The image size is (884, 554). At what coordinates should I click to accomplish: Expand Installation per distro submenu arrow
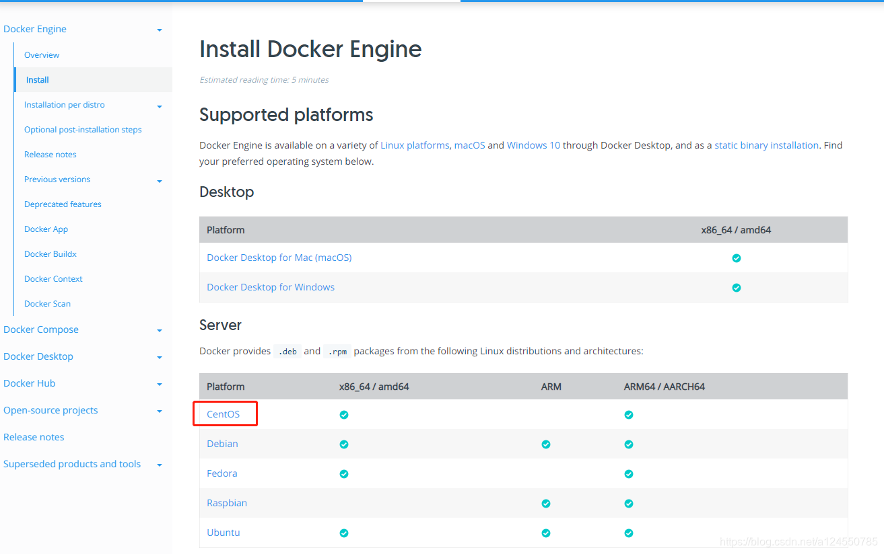click(160, 106)
